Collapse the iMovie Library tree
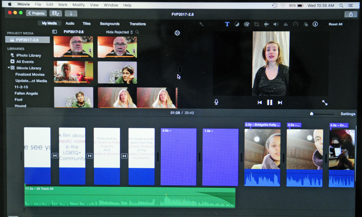 click(x=8, y=68)
